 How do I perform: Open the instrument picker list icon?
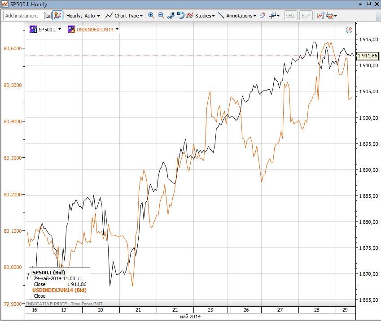[x=48, y=15]
